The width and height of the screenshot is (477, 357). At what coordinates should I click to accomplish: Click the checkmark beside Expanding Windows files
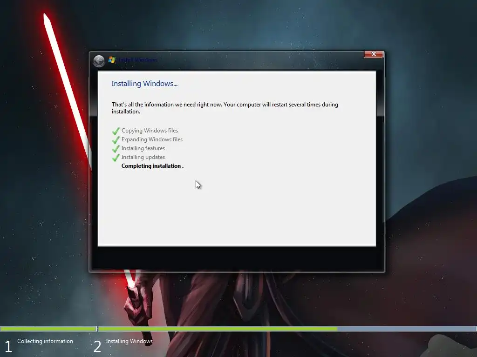(x=116, y=140)
